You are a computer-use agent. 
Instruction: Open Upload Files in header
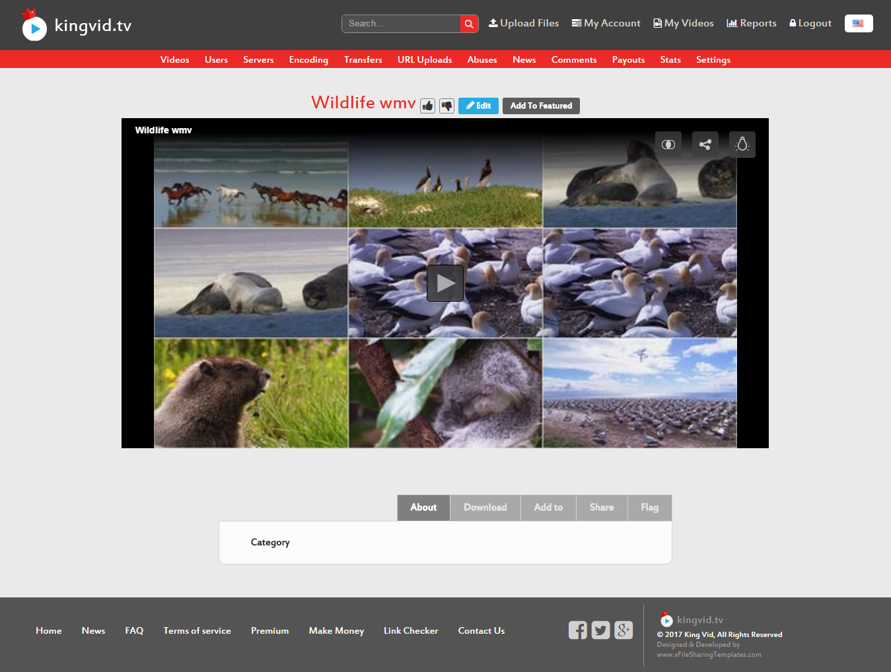[524, 23]
